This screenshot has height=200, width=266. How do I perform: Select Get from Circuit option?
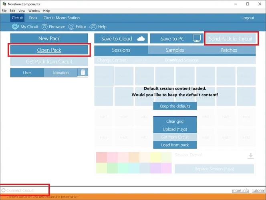point(175,137)
